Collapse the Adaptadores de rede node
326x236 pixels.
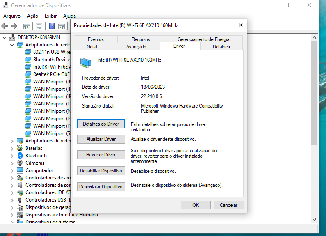pos(12,45)
